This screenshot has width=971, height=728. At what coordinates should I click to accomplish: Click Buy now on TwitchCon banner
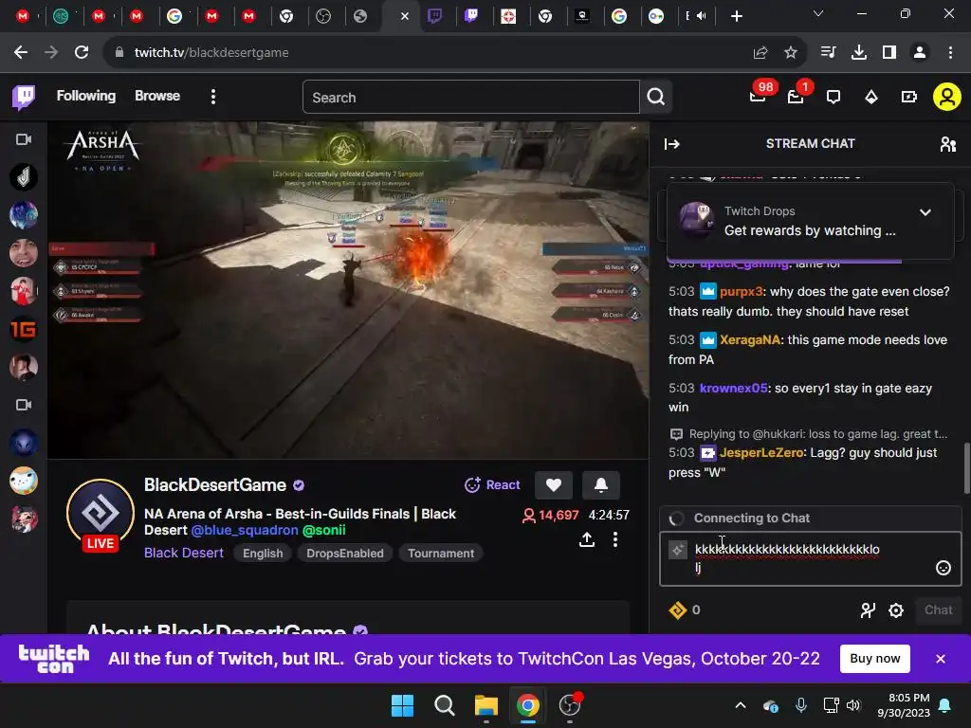coord(874,659)
